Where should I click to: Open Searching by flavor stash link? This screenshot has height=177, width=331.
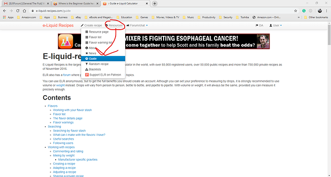[69, 131]
